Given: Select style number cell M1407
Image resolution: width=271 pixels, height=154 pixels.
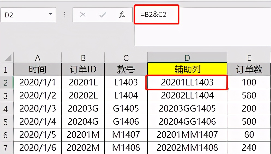Looking at the screenshot, I should pyautogui.click(x=126, y=135).
